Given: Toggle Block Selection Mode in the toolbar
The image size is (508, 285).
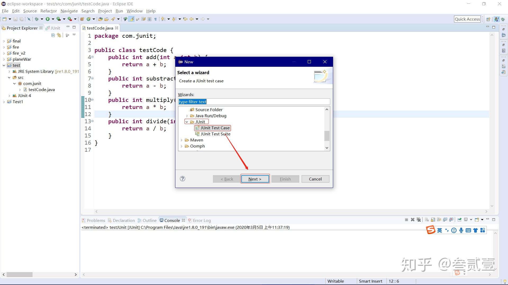Looking at the screenshot, I should point(149,19).
